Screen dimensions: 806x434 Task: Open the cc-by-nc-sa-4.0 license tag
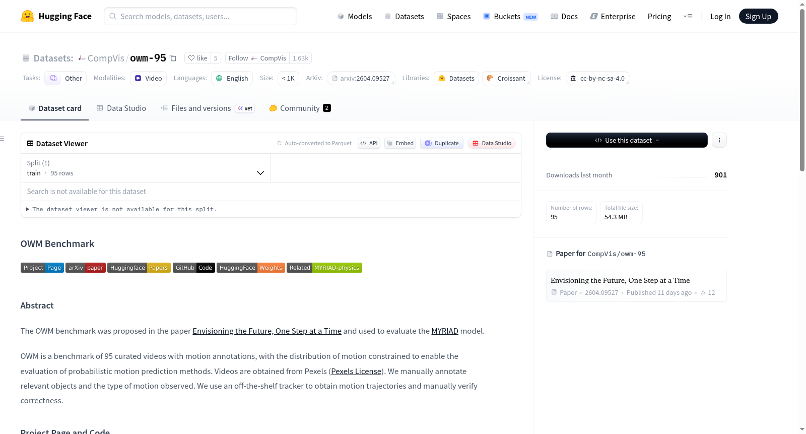pos(597,78)
